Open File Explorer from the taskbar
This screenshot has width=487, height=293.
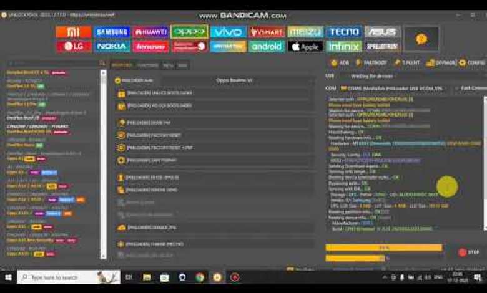[x=147, y=277]
